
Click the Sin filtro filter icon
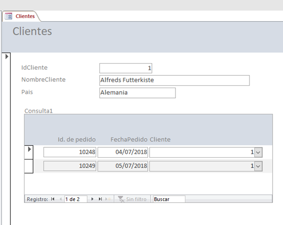tap(120, 199)
